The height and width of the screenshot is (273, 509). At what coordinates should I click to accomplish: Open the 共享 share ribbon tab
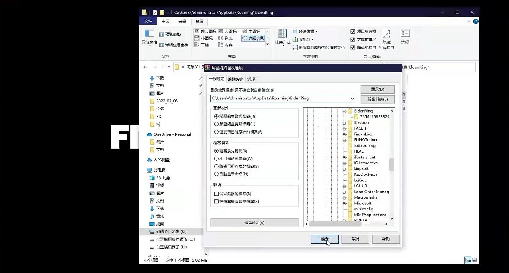[x=182, y=21]
